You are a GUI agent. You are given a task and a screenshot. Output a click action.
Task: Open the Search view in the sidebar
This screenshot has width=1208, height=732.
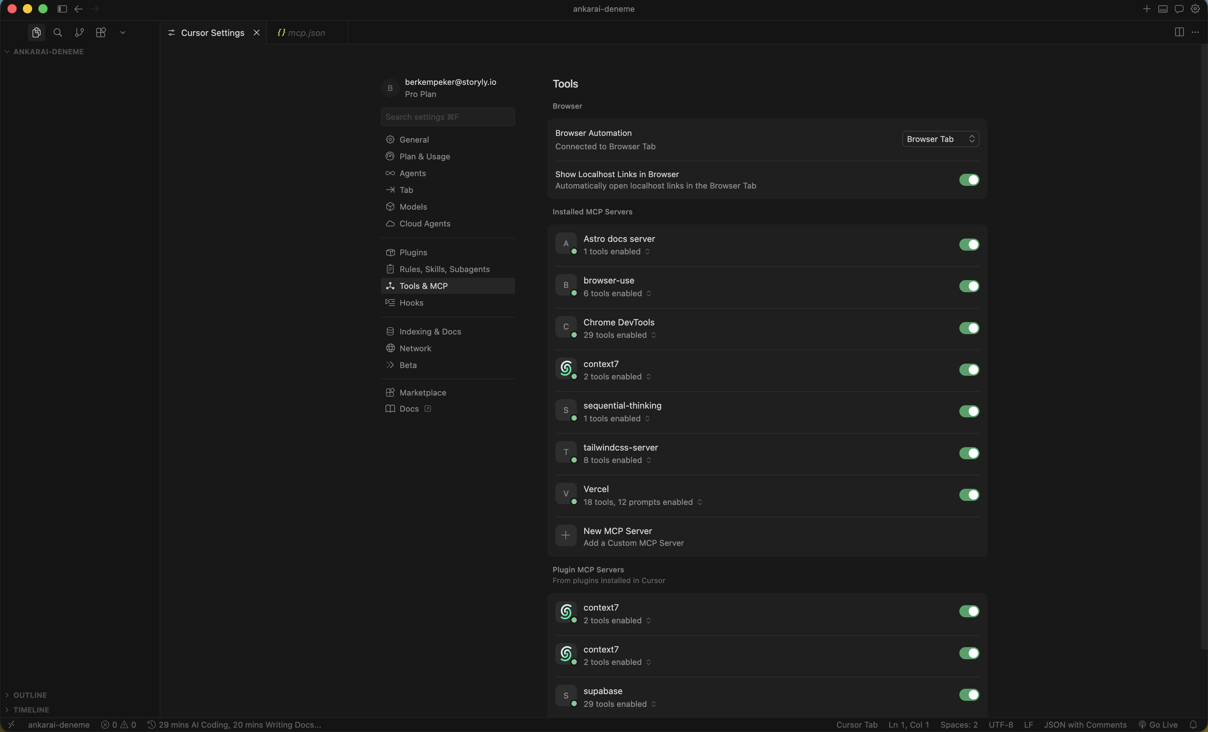tap(57, 32)
